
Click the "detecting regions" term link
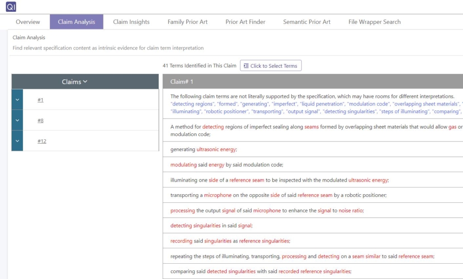192,104
